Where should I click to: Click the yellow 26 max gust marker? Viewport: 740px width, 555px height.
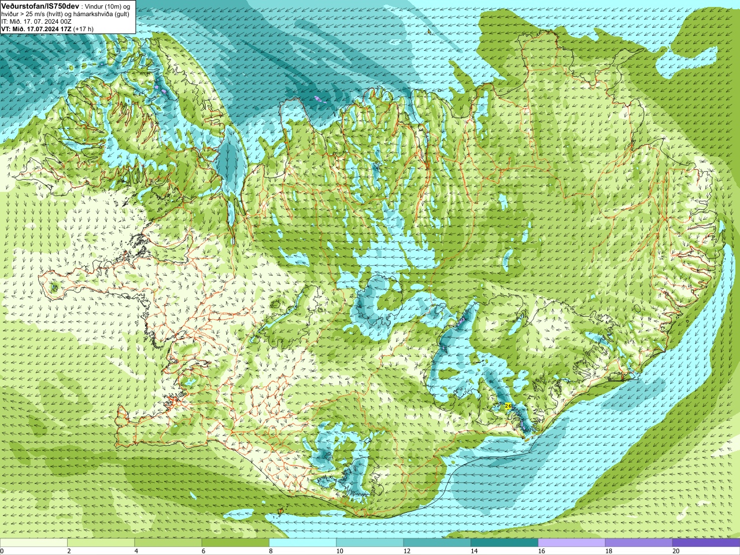[x=508, y=406]
